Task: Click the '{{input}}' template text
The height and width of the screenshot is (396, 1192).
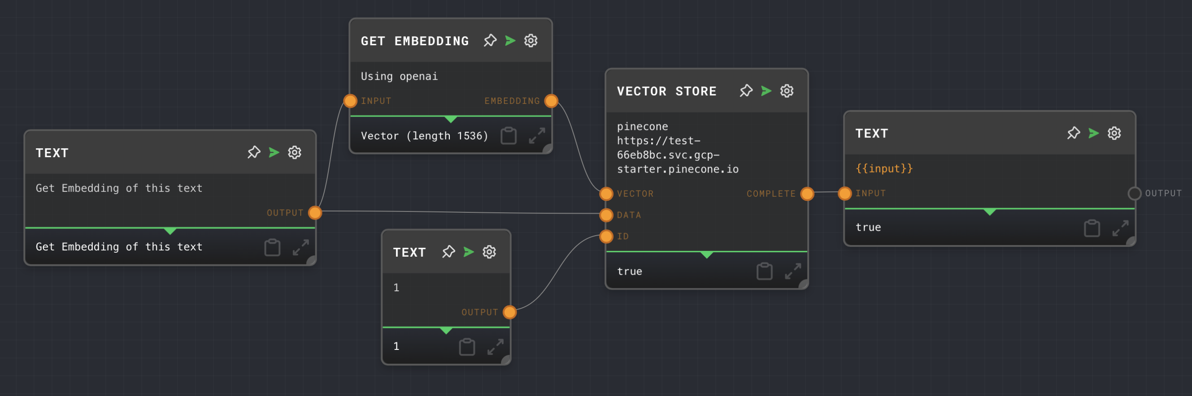Action: 884,168
